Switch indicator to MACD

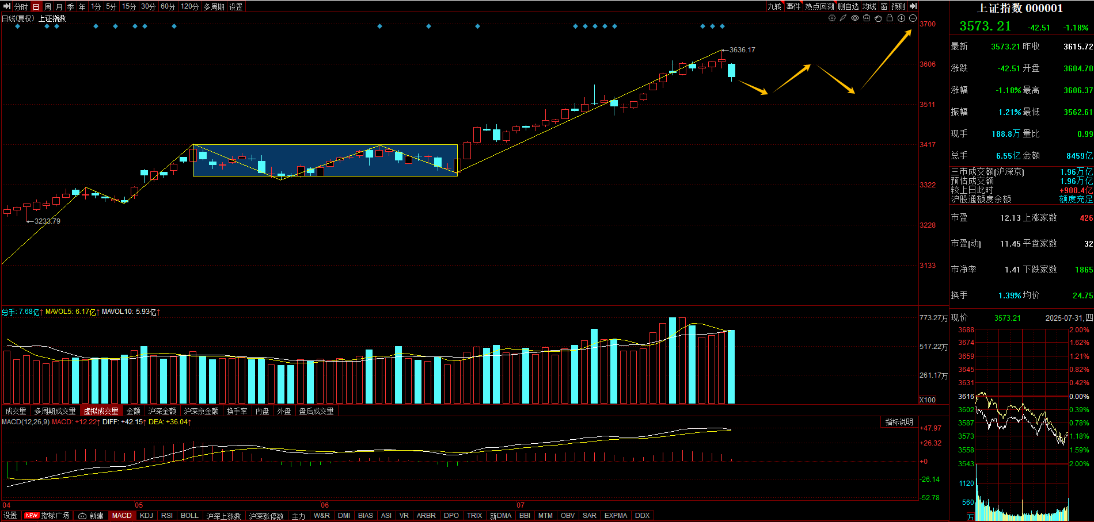[x=122, y=516]
